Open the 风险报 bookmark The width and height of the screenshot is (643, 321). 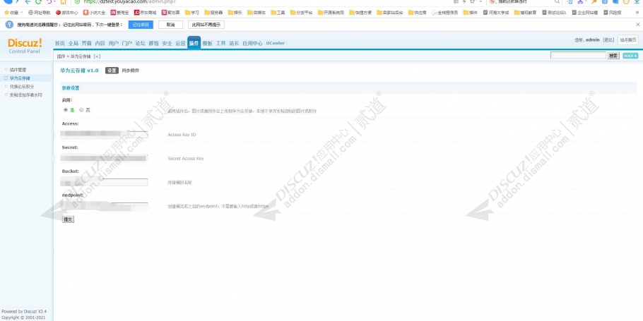tap(612, 13)
